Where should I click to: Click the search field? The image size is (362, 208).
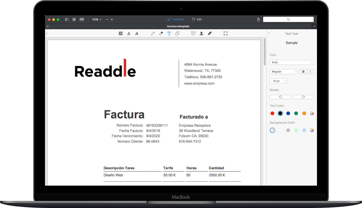[288, 20]
